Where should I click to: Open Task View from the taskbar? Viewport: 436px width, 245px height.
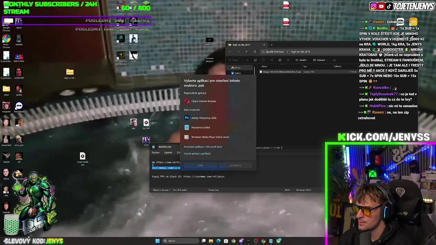coord(203,241)
